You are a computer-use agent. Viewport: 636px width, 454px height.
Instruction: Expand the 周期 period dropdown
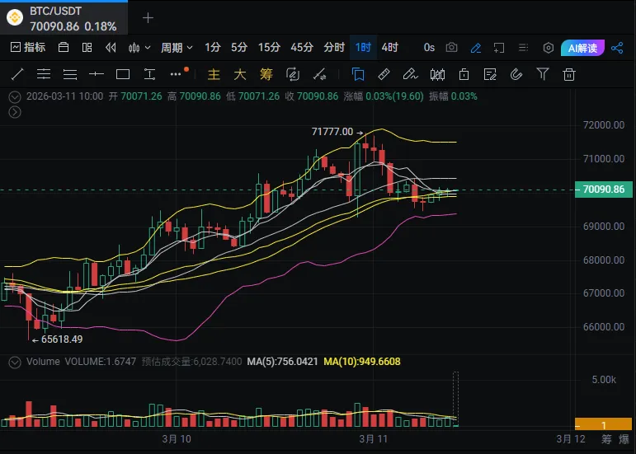[177, 48]
